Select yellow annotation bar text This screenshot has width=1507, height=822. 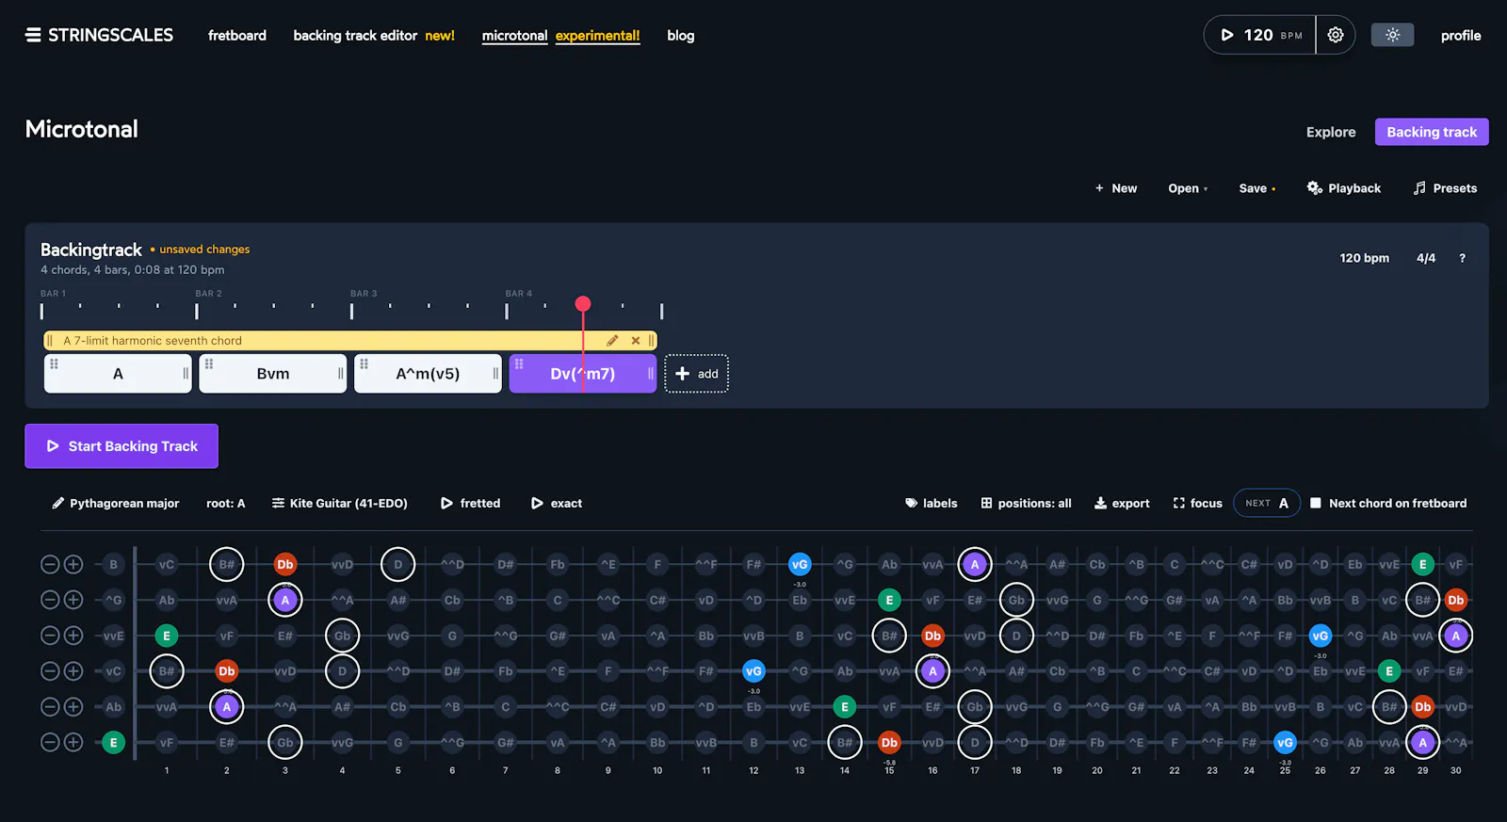[x=153, y=341]
